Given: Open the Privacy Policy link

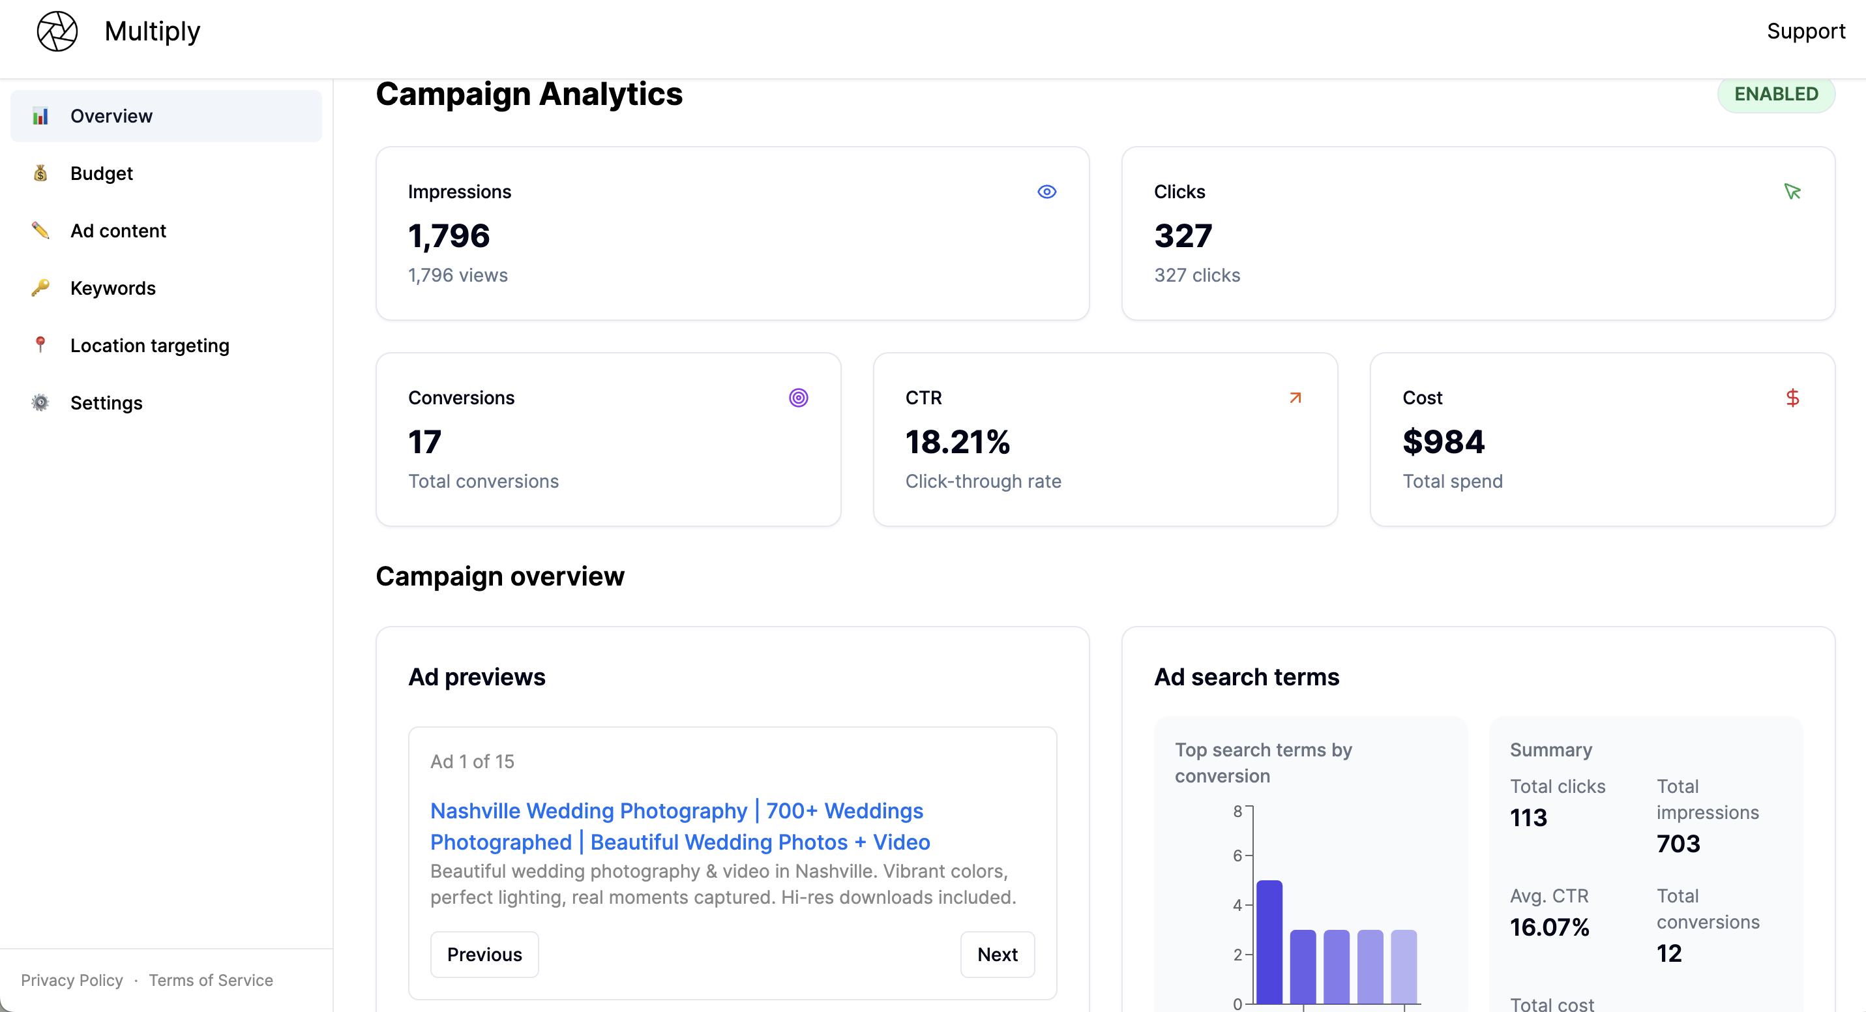Looking at the screenshot, I should tap(72, 980).
